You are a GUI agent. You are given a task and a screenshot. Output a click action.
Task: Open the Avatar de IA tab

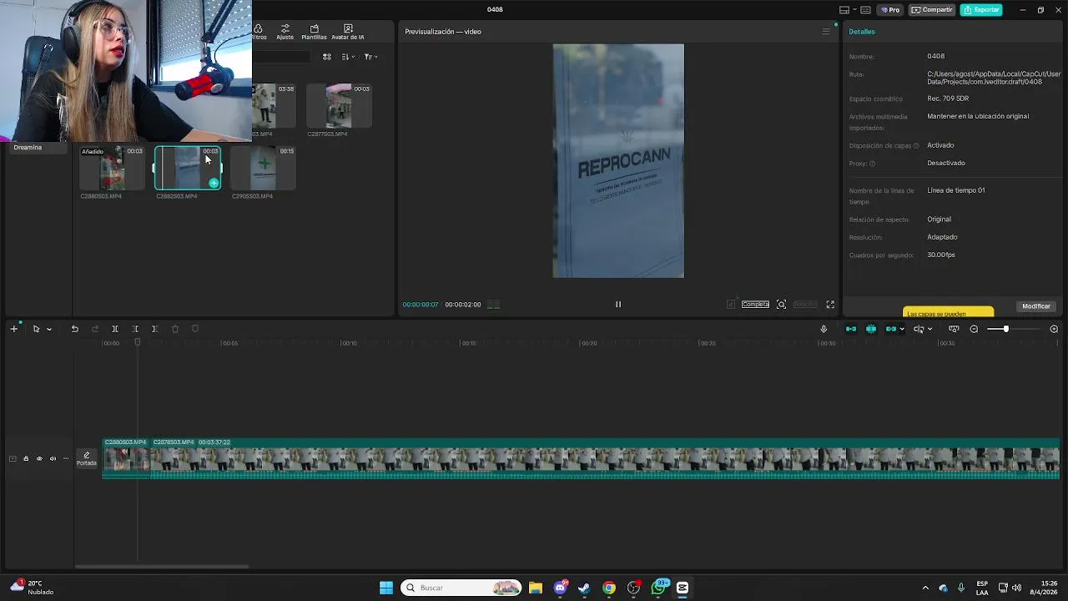(x=348, y=32)
